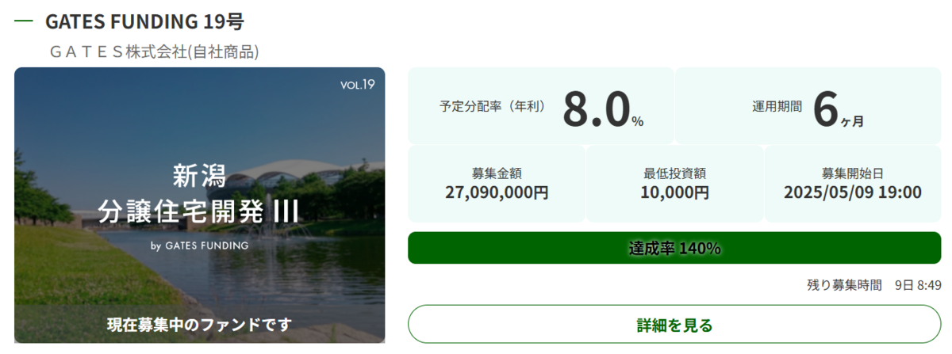Click the 27,090,000円 amount value

point(497,192)
